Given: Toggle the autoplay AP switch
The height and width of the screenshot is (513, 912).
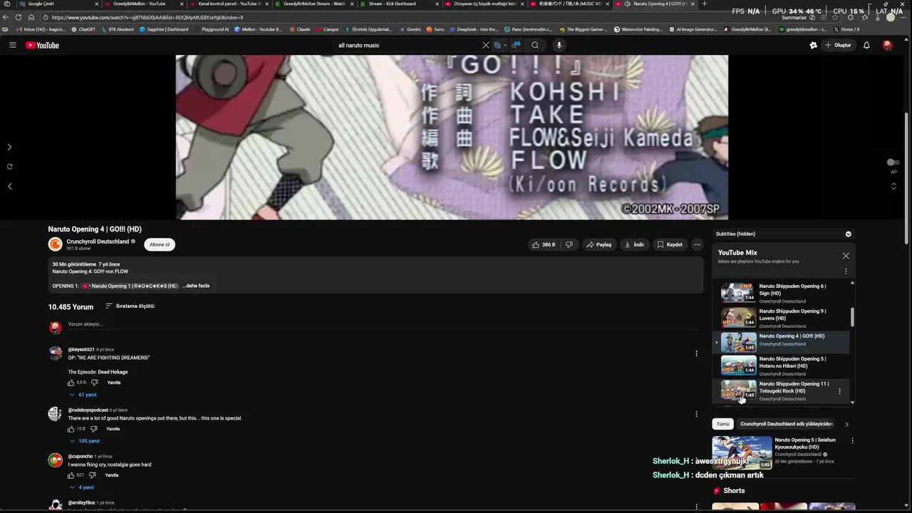Looking at the screenshot, I should click(893, 162).
